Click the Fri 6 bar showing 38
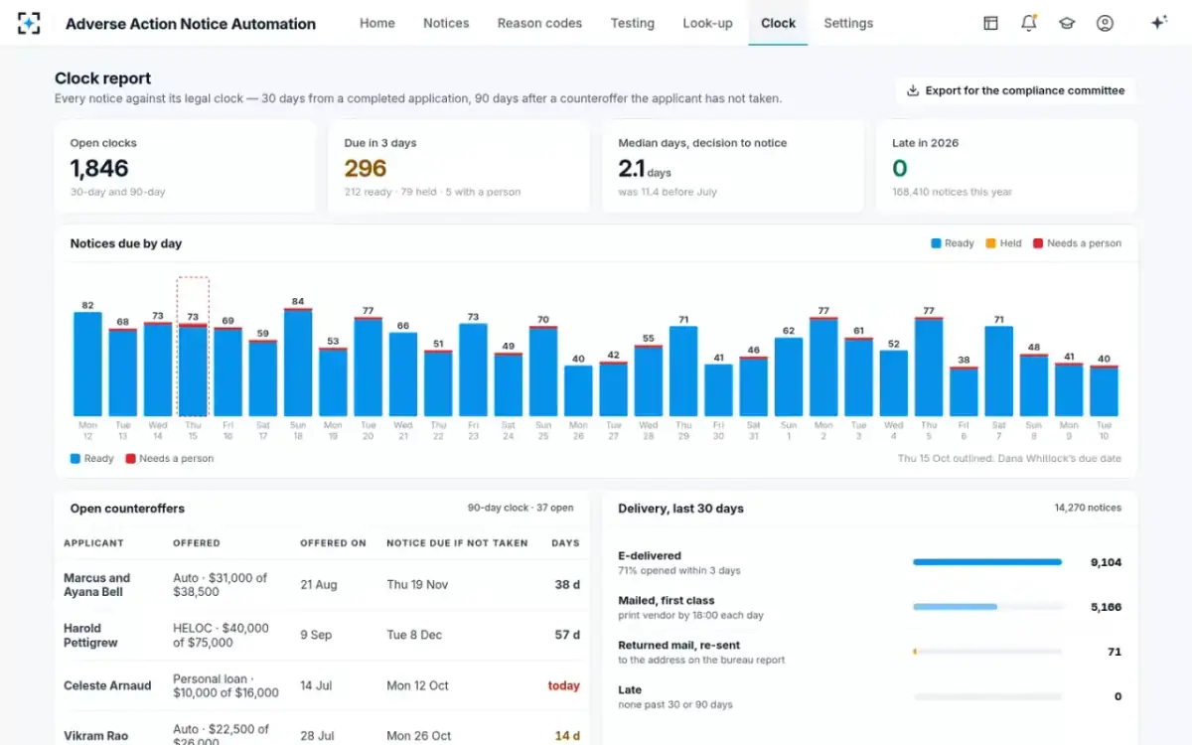 point(964,391)
